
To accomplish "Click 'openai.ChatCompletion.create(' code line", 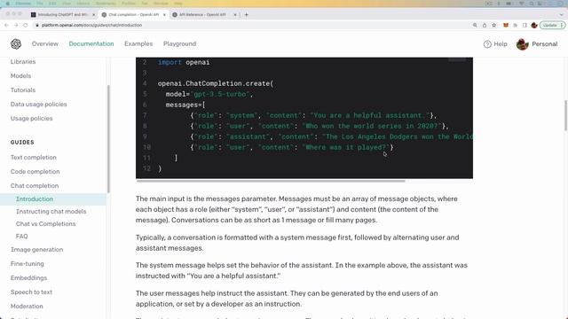I will point(216,83).
